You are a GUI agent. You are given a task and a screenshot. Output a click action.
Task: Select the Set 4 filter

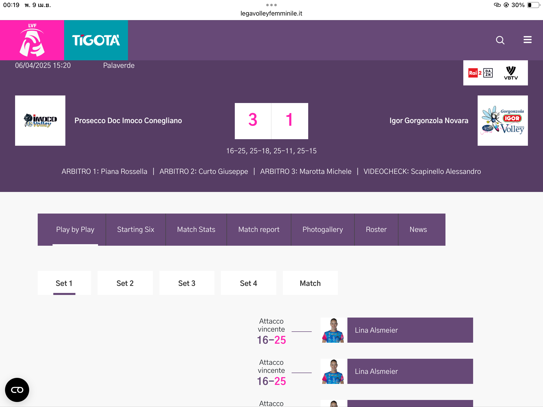point(248,283)
